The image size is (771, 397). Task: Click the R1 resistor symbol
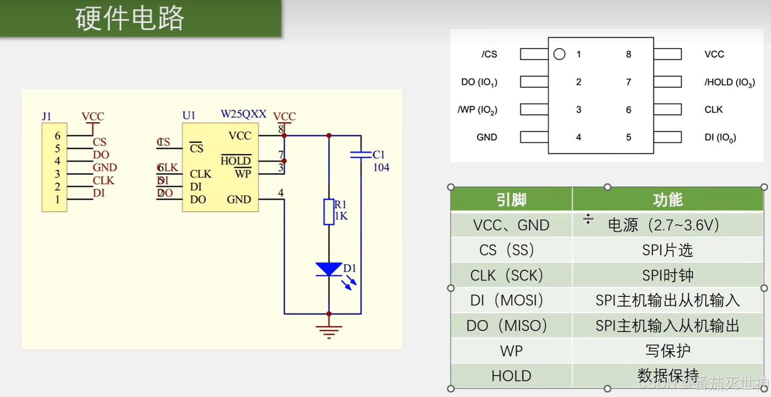tap(329, 212)
